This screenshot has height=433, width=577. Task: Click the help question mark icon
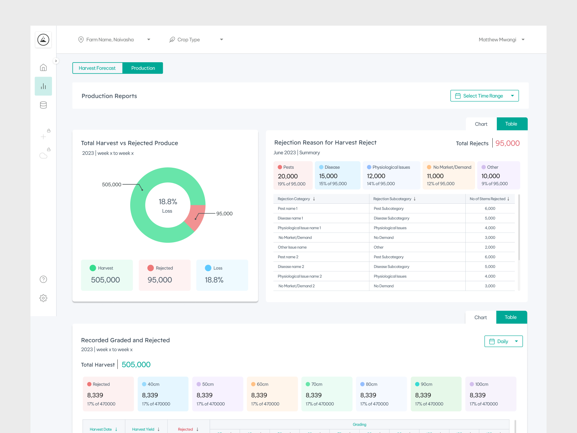43,279
